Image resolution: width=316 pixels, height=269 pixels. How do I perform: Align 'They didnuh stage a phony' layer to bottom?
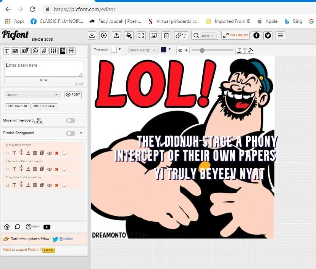[28, 185]
